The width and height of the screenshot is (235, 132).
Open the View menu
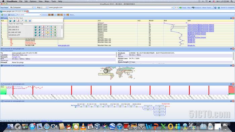pos(41,1)
